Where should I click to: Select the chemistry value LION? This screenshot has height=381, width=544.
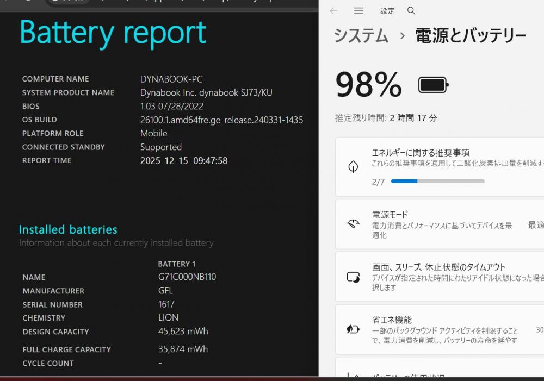tap(168, 317)
